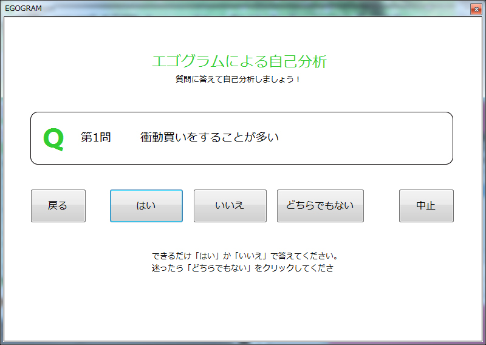Image resolution: width=486 pixels, height=345 pixels.
Task: Click the hint line starting with 迷ったら
Action: [242, 268]
